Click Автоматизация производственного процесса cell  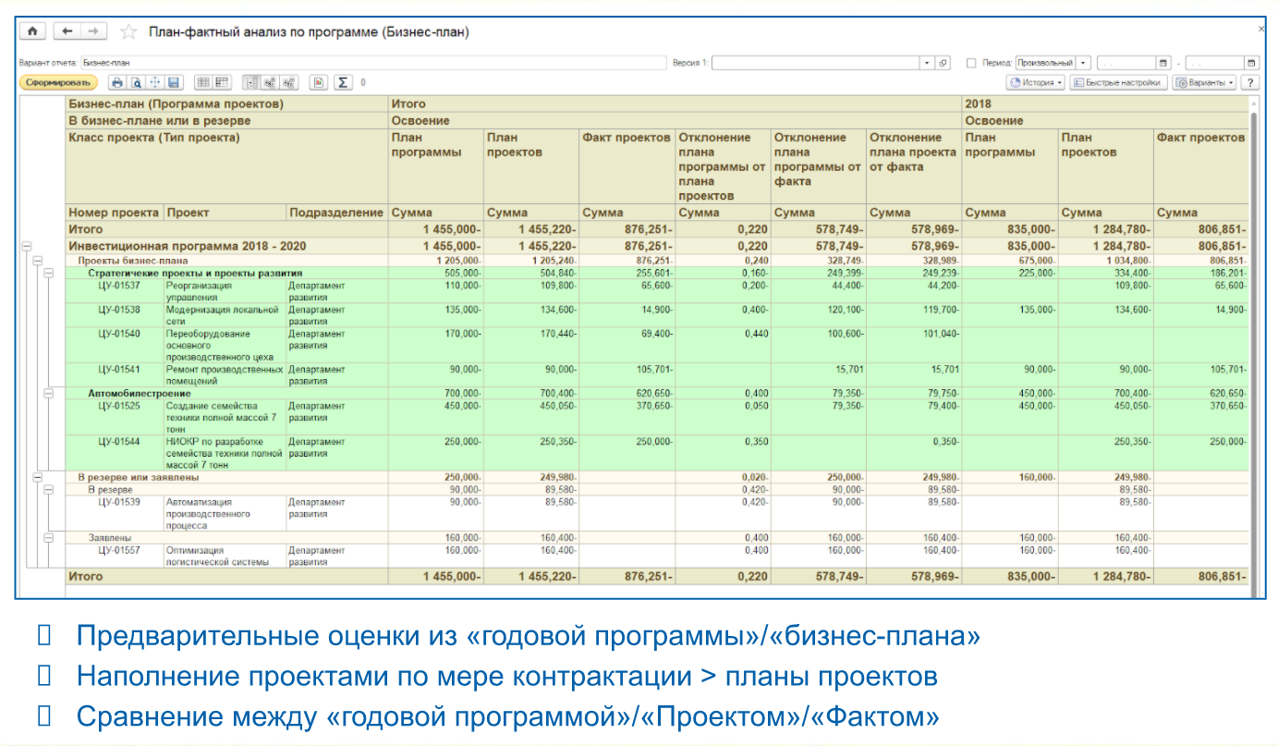[x=225, y=513]
